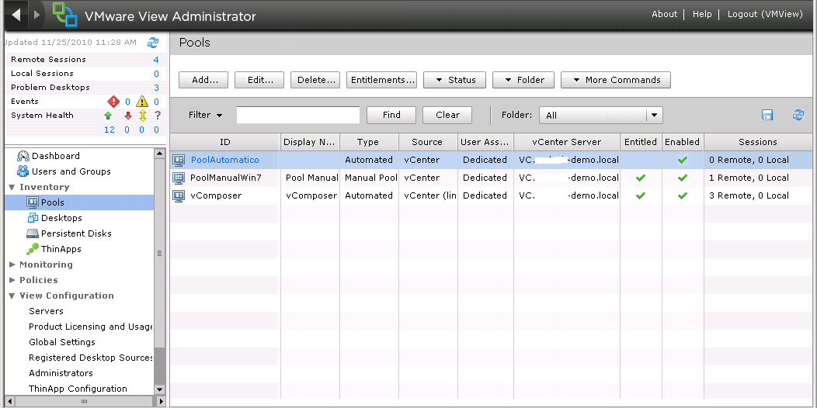Image resolution: width=817 pixels, height=408 pixels.
Task: Click Problem Desktops count 3
Action: click(x=156, y=88)
